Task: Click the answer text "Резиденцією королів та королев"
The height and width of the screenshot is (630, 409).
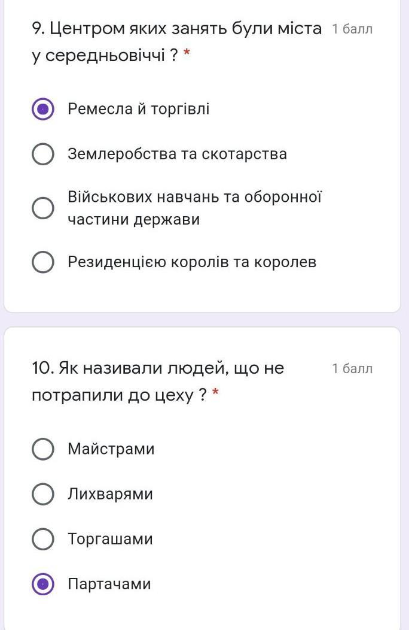Action: pyautogui.click(x=192, y=262)
